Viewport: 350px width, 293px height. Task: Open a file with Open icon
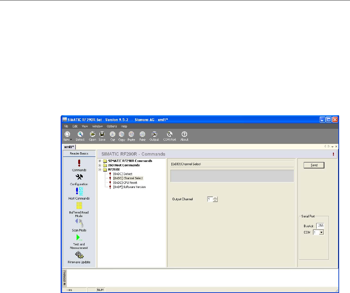93,134
